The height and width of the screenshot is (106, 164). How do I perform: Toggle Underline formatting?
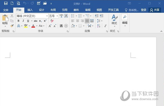pyautogui.click(x=28, y=21)
